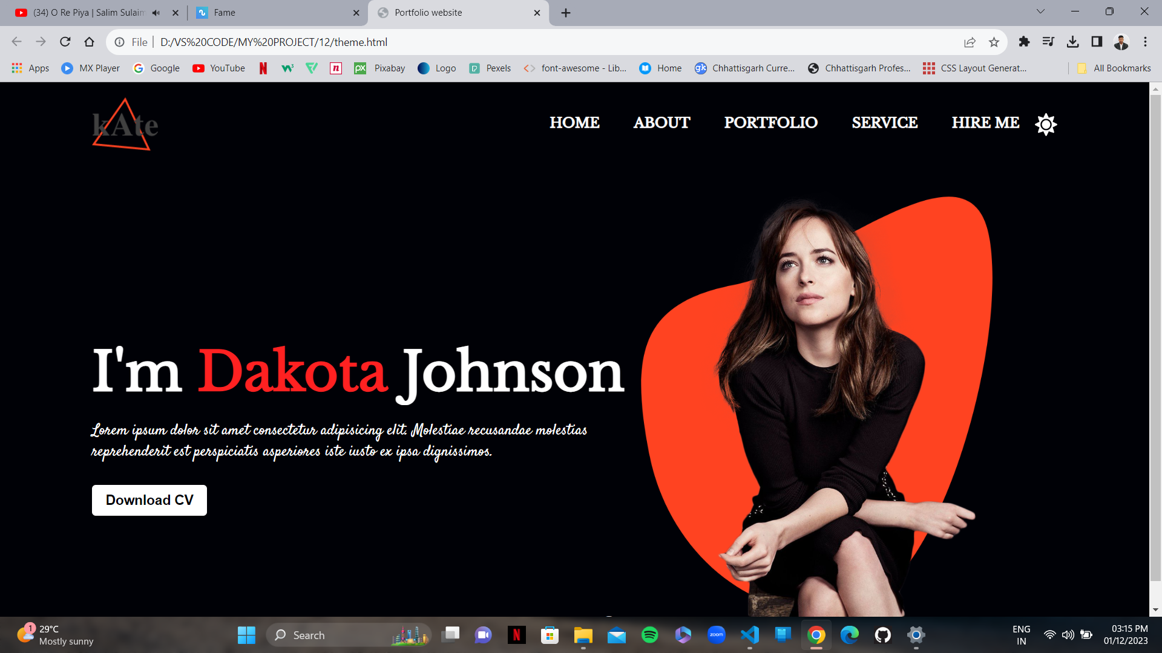1162x653 pixels.
Task: Open Visual Studio Code from taskbar
Action: (x=750, y=635)
